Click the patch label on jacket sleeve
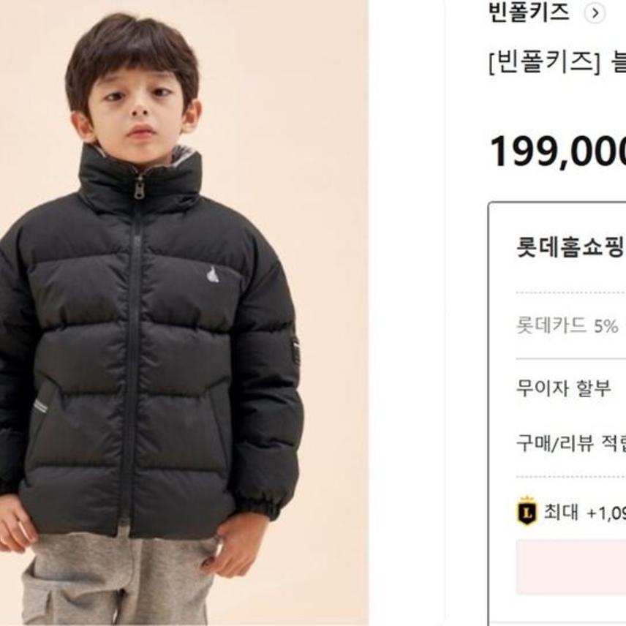This screenshot has width=626, height=626. [295, 351]
